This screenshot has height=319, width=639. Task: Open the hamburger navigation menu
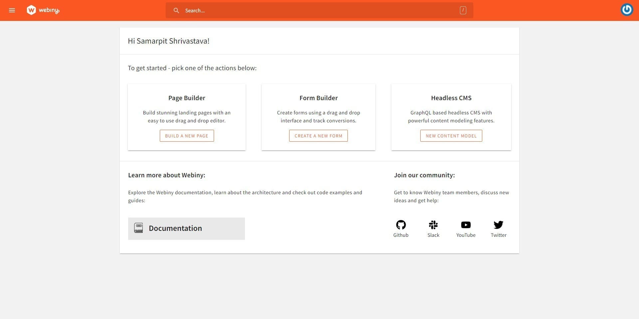[x=12, y=10]
